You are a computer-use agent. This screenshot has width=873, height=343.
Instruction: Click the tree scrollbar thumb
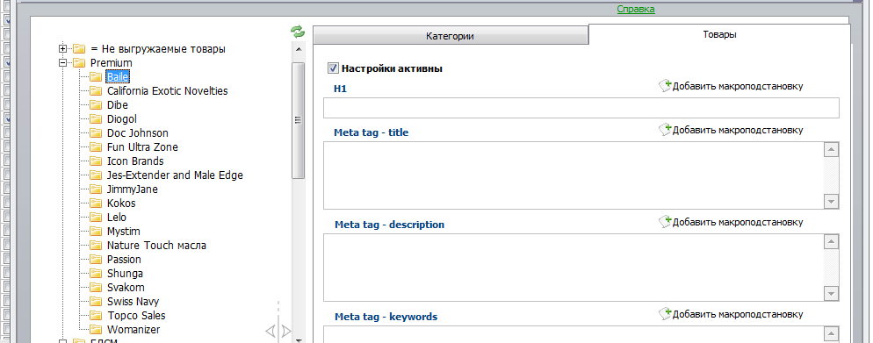pyautogui.click(x=299, y=120)
